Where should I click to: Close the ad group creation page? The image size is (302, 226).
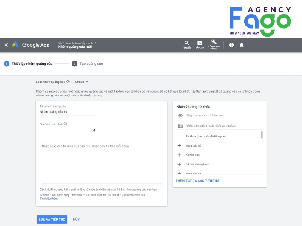tap(6, 45)
